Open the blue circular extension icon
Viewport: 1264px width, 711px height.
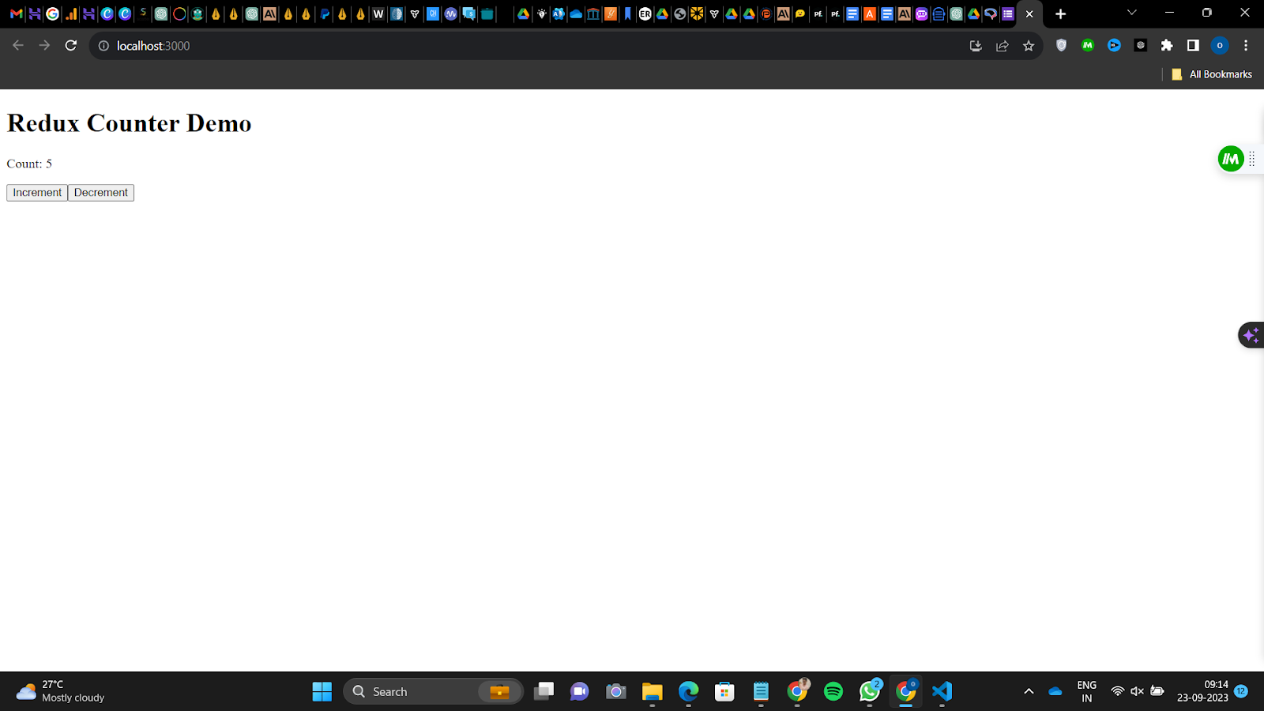[x=1114, y=46]
